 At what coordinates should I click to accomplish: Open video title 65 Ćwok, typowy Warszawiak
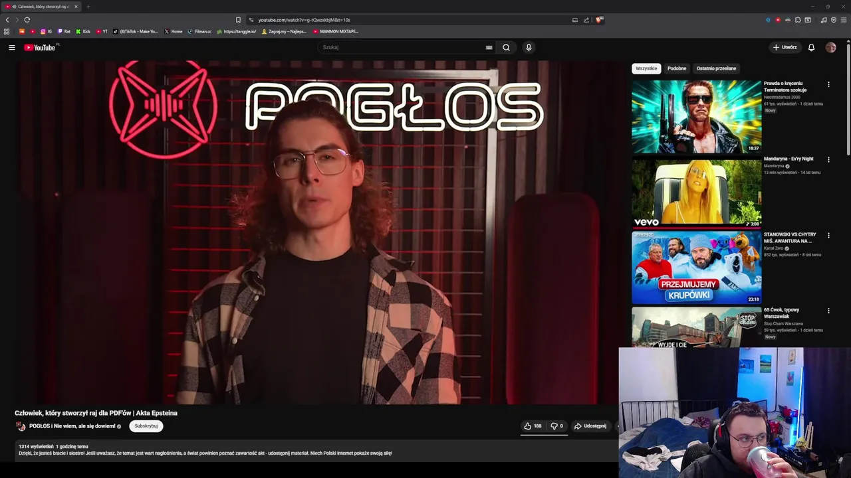click(782, 313)
